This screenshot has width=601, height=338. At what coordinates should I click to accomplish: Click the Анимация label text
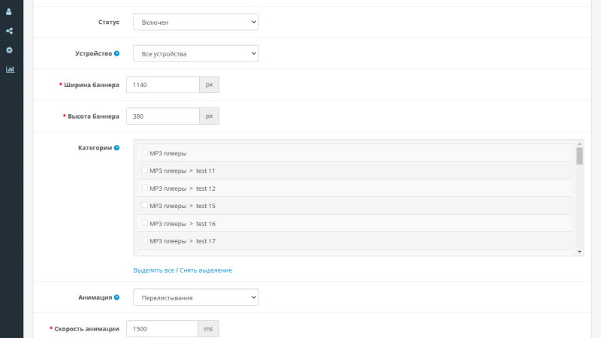pos(95,297)
